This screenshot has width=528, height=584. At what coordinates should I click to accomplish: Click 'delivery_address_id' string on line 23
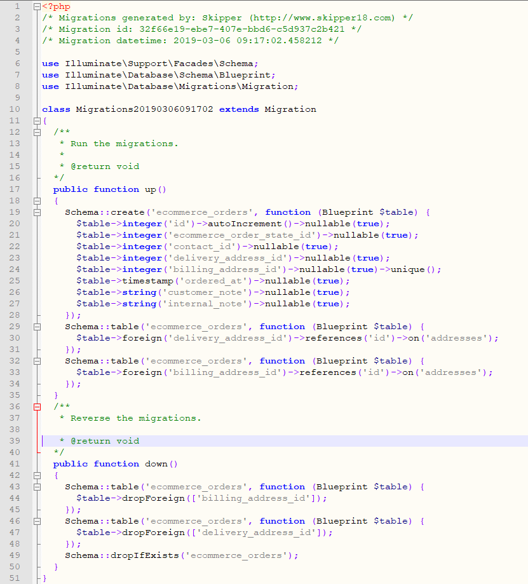[x=227, y=258]
